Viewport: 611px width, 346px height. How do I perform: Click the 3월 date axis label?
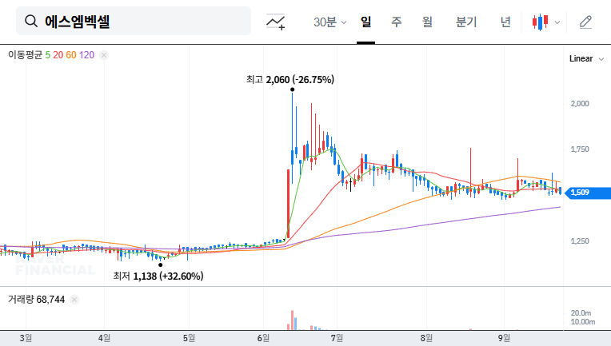(26, 338)
